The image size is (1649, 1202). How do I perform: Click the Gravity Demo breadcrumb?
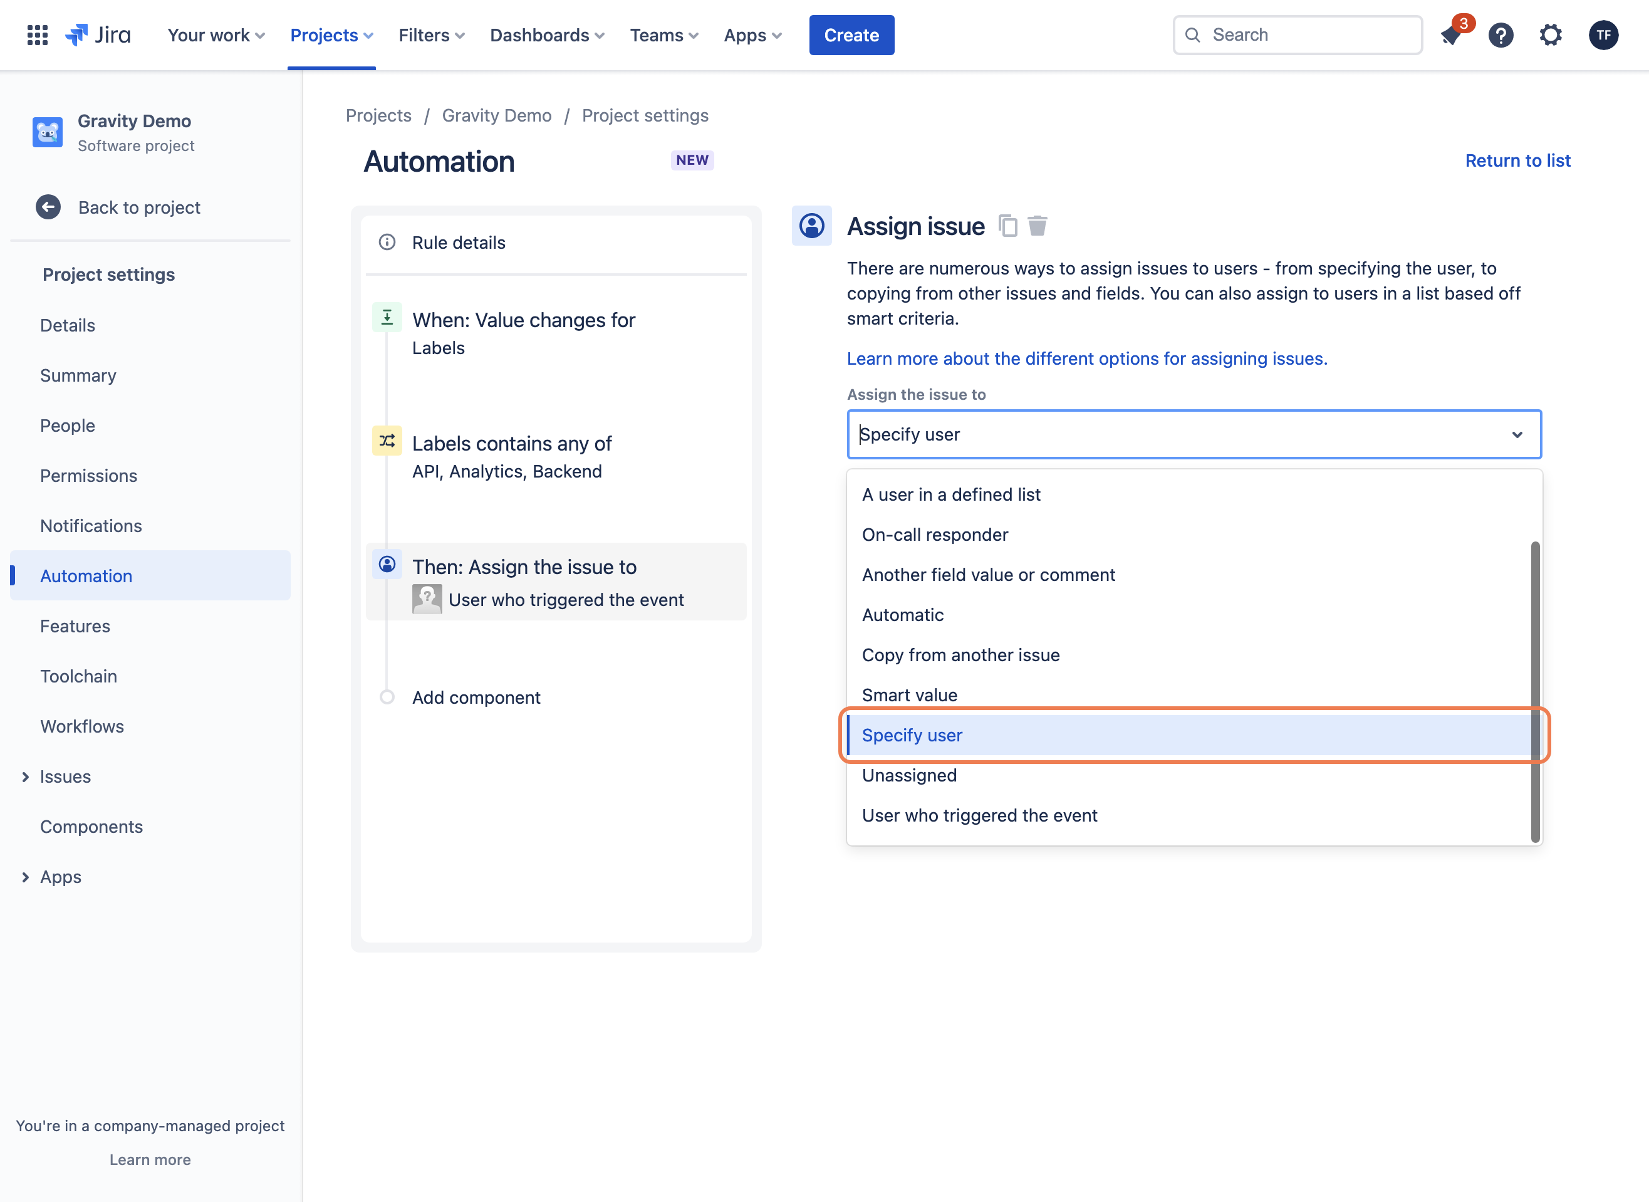pos(497,116)
